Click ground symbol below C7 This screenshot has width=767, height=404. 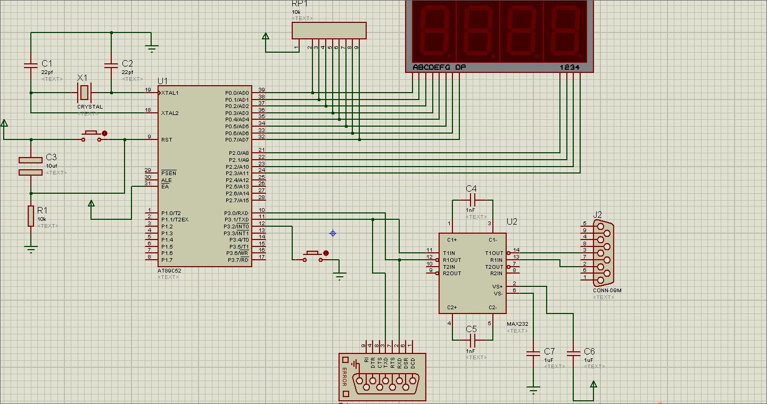(x=533, y=390)
